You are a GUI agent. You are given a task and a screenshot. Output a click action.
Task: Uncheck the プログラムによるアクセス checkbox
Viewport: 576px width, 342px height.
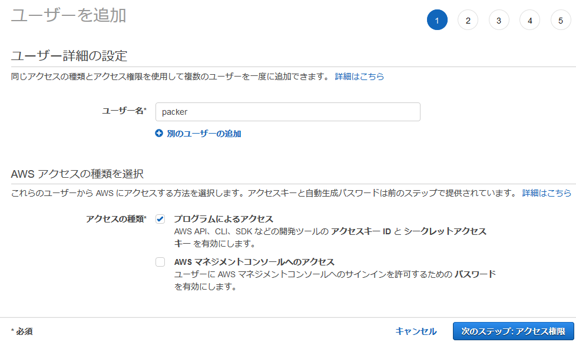coord(160,219)
